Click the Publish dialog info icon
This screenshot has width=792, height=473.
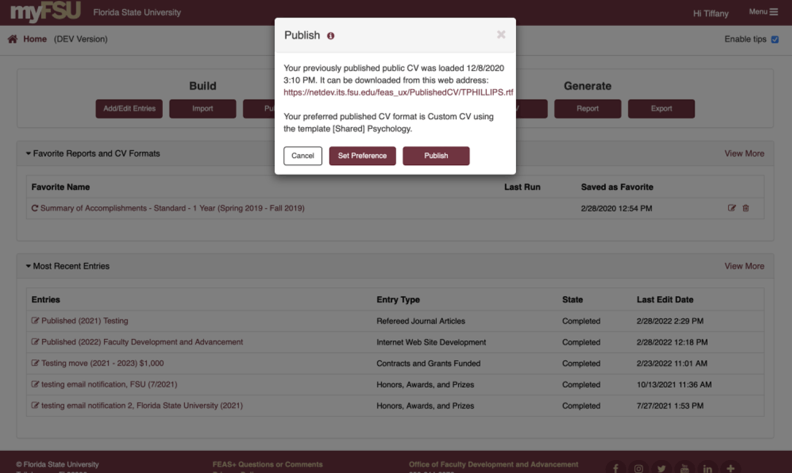[330, 36]
